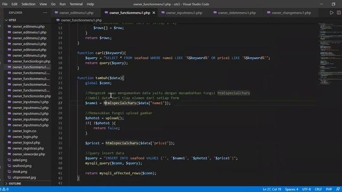342x192 pixels.
Task: Open the Terminal menu
Action: (x=76, y=4)
